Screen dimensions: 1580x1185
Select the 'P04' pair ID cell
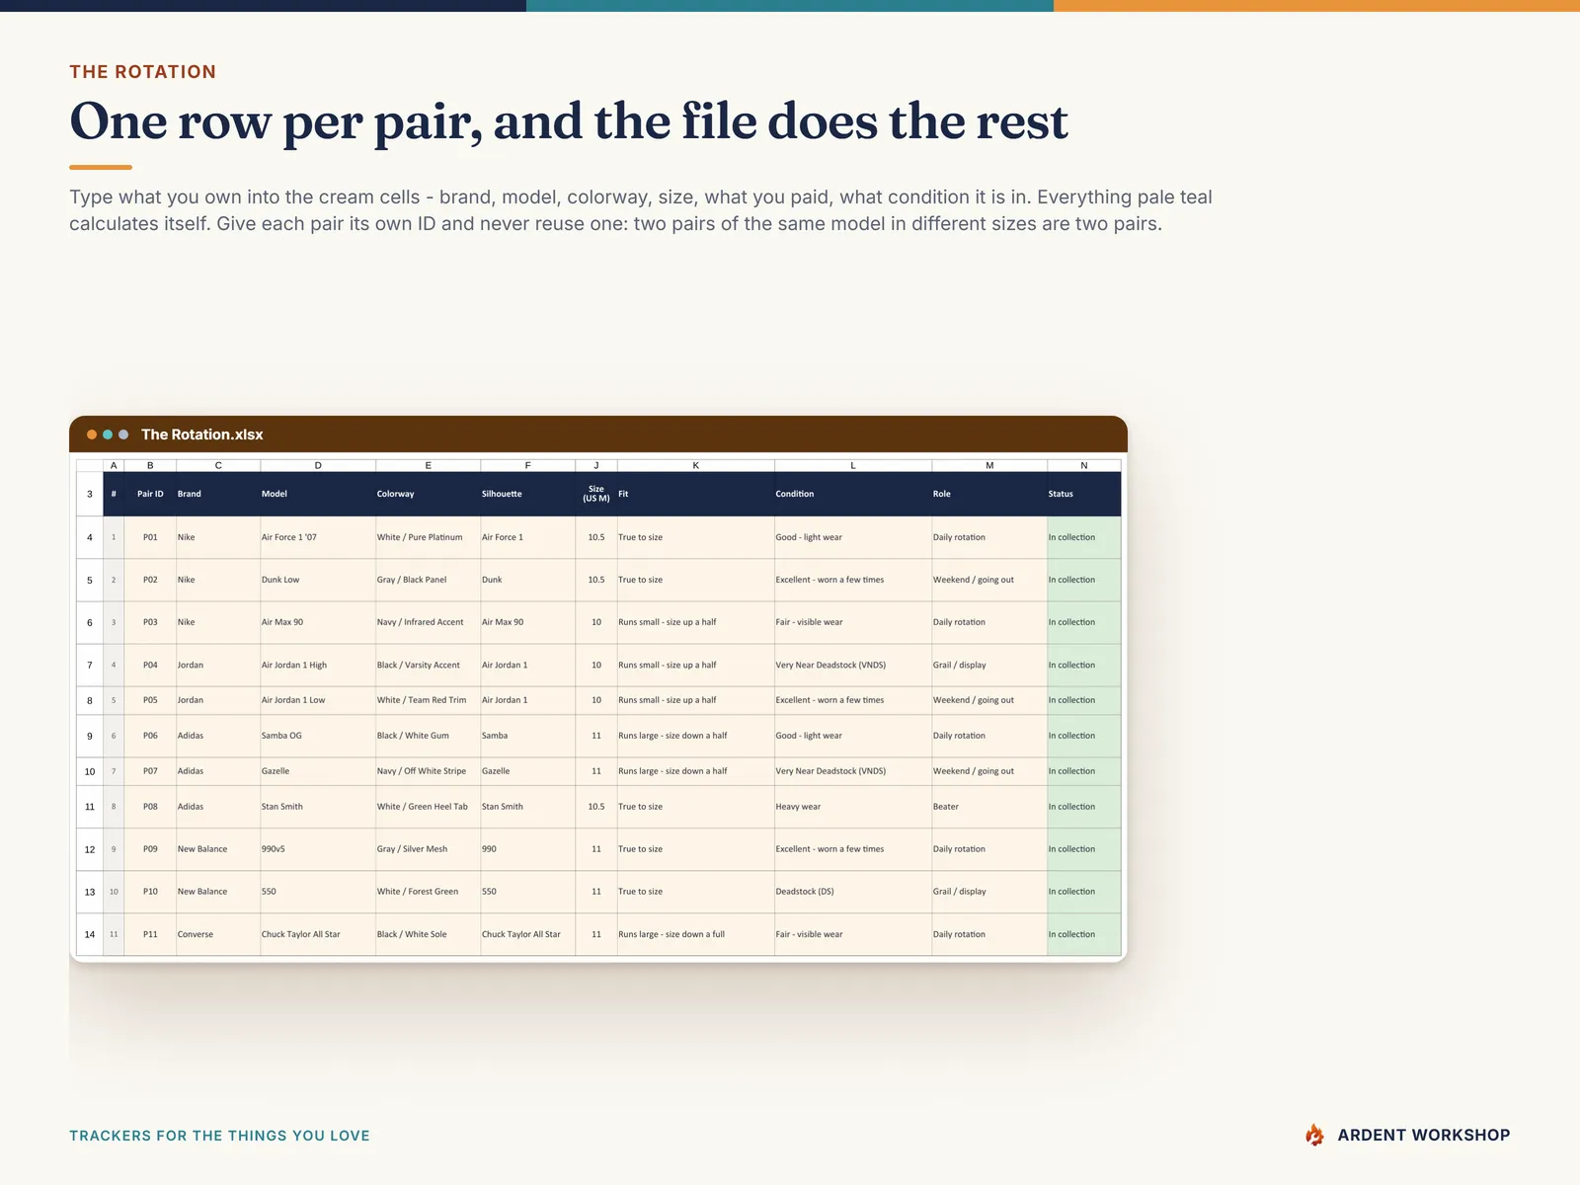click(150, 665)
